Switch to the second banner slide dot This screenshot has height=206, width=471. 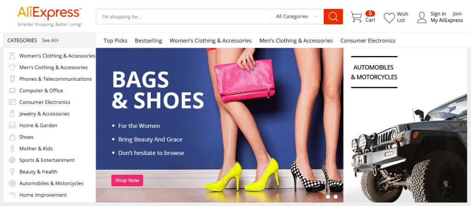pyautogui.click(x=328, y=197)
